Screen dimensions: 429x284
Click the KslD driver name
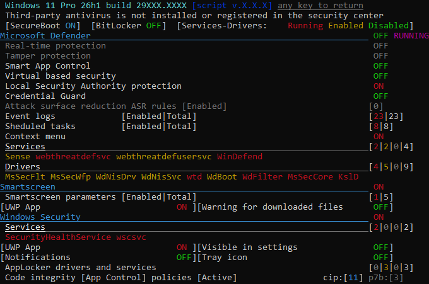click(348, 177)
